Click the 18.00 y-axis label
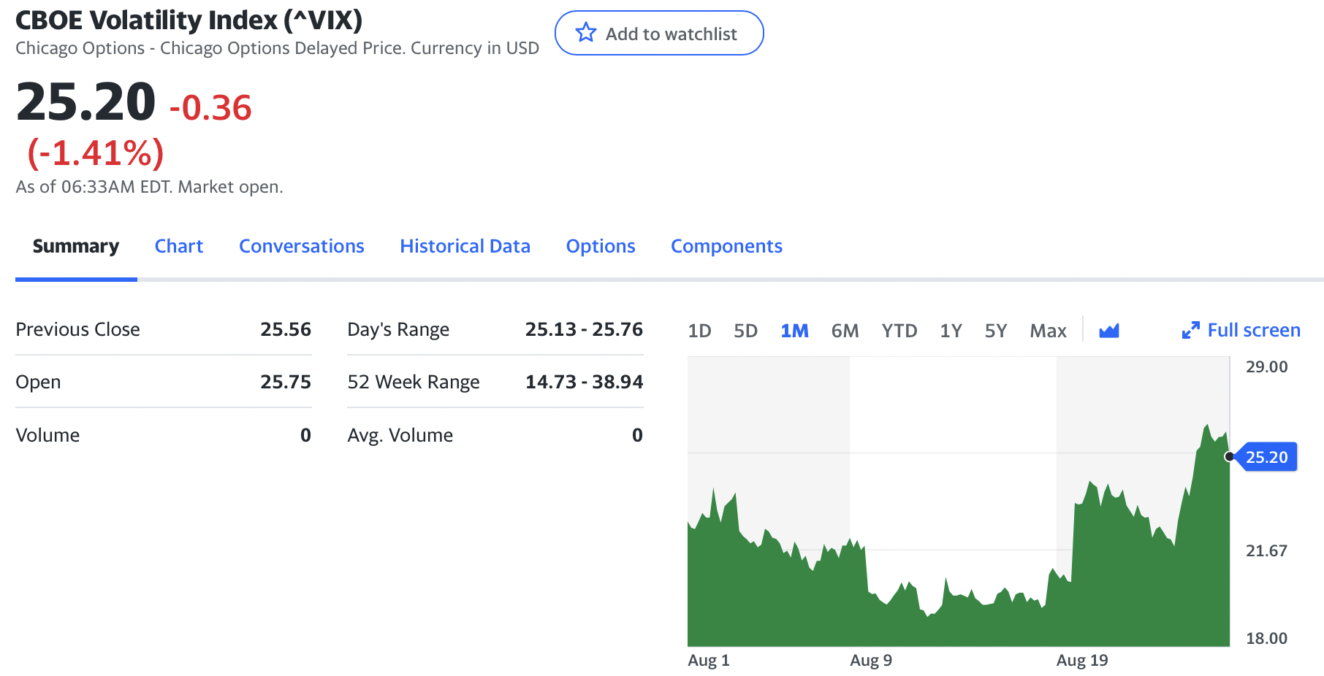The height and width of the screenshot is (676, 1324). [1266, 638]
